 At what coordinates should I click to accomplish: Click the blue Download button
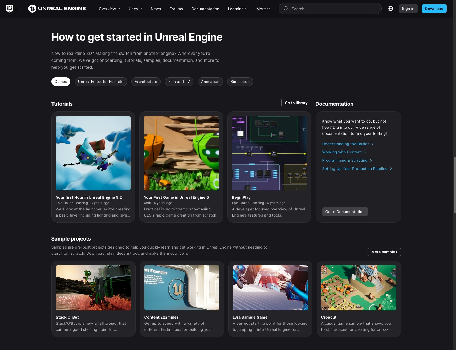(434, 9)
